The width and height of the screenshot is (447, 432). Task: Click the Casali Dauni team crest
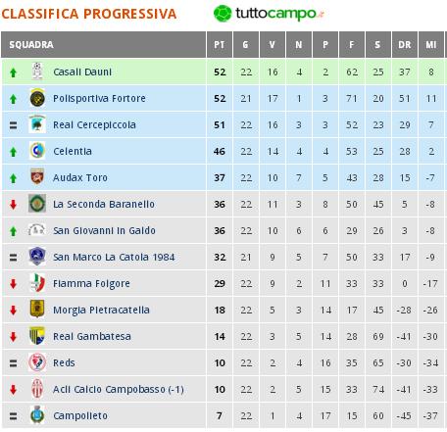point(37,72)
